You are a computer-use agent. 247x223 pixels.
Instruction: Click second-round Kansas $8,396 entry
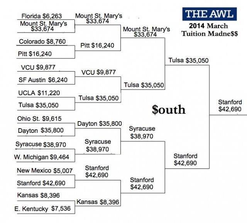pos(98,202)
